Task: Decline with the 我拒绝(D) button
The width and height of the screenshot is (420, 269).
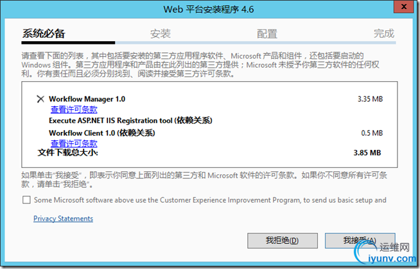Action: [283, 241]
